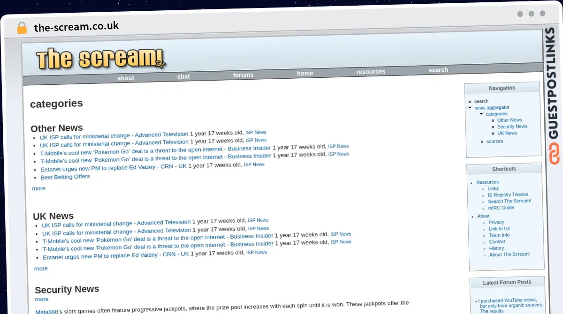Open Other News in Navigation tree

(x=510, y=120)
